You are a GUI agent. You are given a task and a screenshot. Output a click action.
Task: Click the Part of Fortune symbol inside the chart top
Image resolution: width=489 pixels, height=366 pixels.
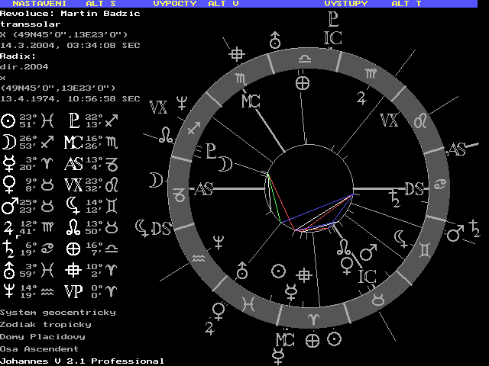click(x=303, y=82)
